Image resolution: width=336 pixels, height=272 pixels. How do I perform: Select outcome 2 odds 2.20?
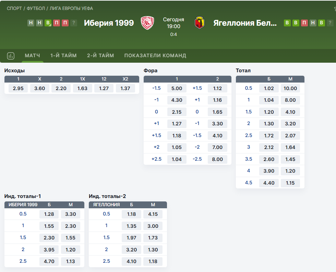(61, 88)
